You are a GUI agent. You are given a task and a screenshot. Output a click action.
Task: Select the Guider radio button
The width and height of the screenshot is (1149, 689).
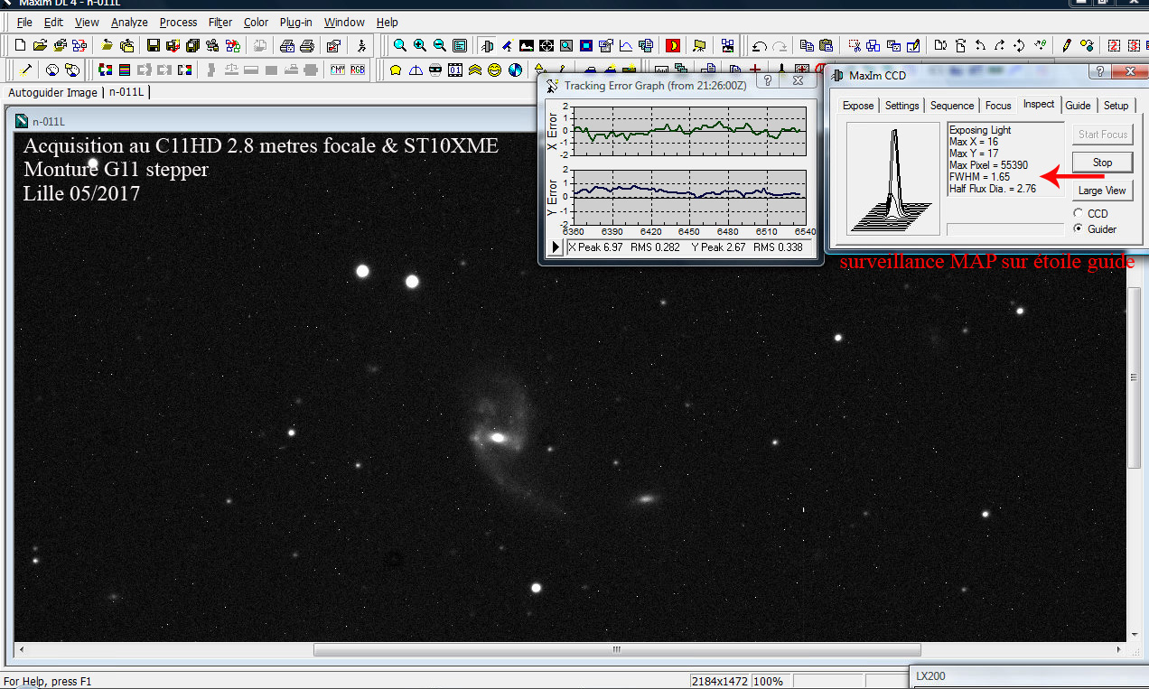pyautogui.click(x=1078, y=229)
